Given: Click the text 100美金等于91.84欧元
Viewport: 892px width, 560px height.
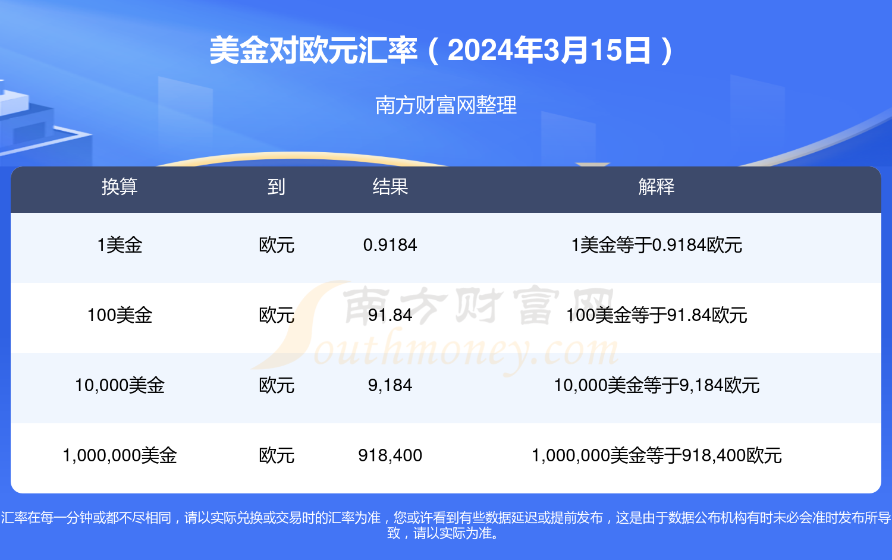Looking at the screenshot, I should pos(657,315).
